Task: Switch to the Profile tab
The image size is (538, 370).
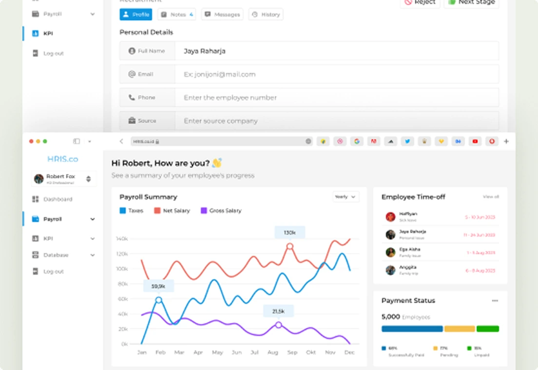Action: (136, 15)
